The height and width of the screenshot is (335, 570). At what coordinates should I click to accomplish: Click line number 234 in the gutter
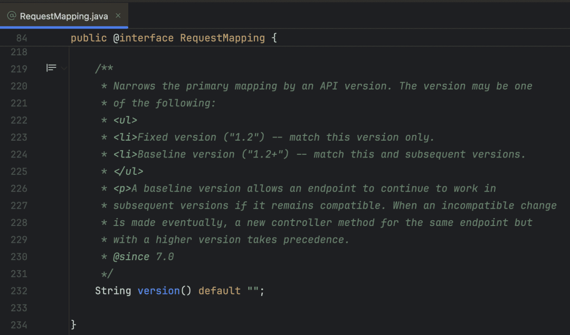(19, 325)
